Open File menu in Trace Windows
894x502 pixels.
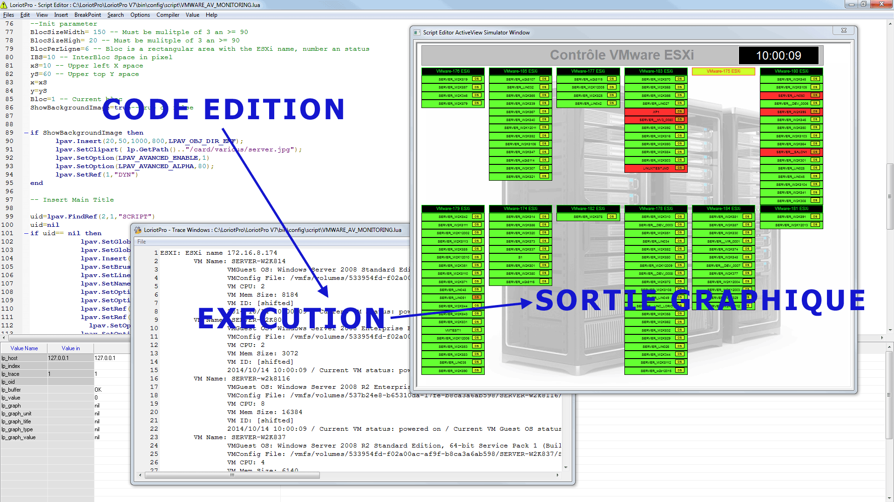coord(142,242)
